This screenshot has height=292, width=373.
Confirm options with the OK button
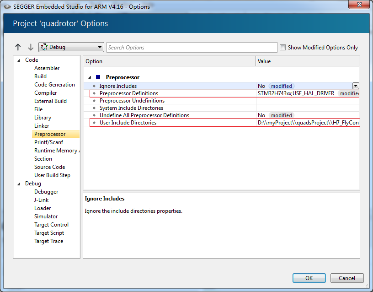pos(309,278)
